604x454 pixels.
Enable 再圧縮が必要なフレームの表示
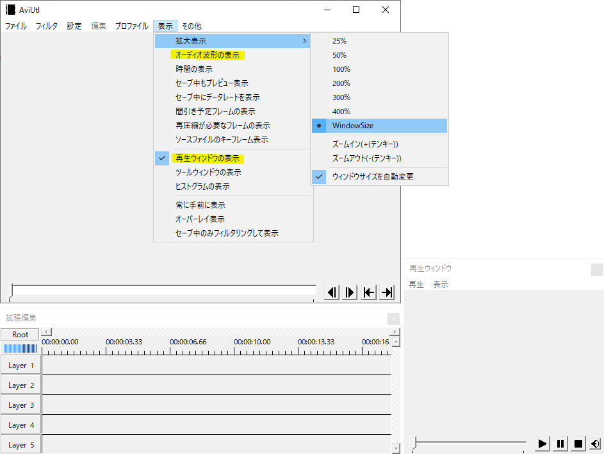(233, 125)
